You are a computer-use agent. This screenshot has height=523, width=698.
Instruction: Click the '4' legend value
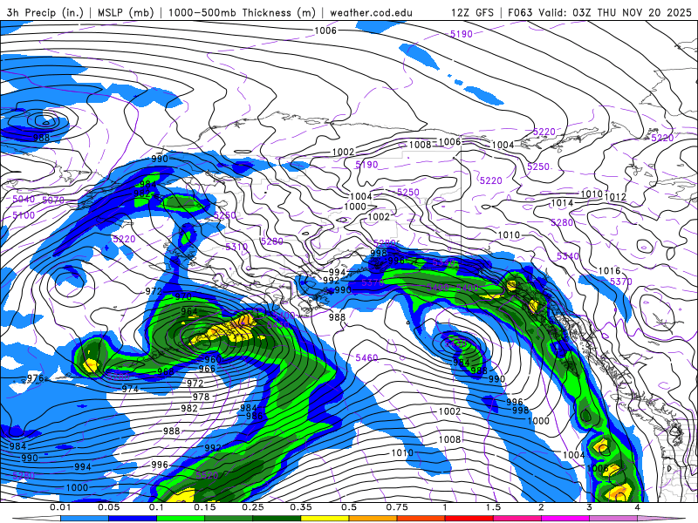(x=638, y=507)
